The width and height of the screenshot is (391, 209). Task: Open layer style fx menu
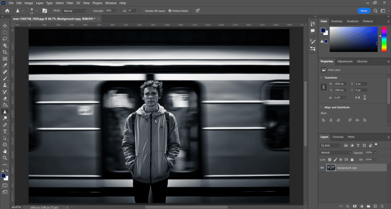click(348, 206)
